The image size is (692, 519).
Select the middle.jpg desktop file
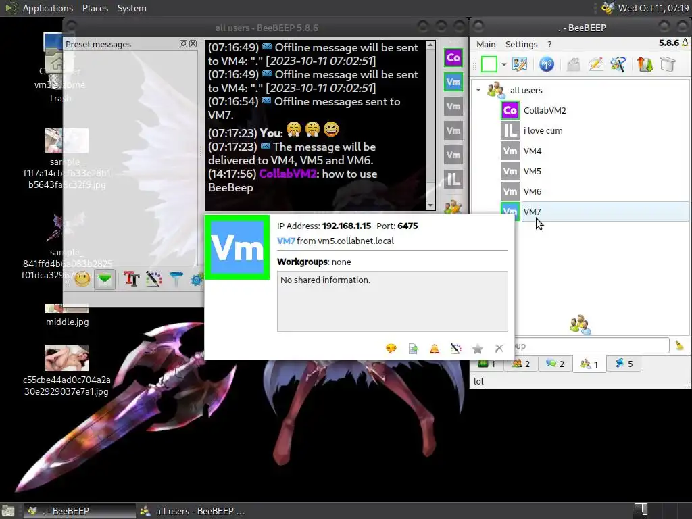[x=67, y=314]
